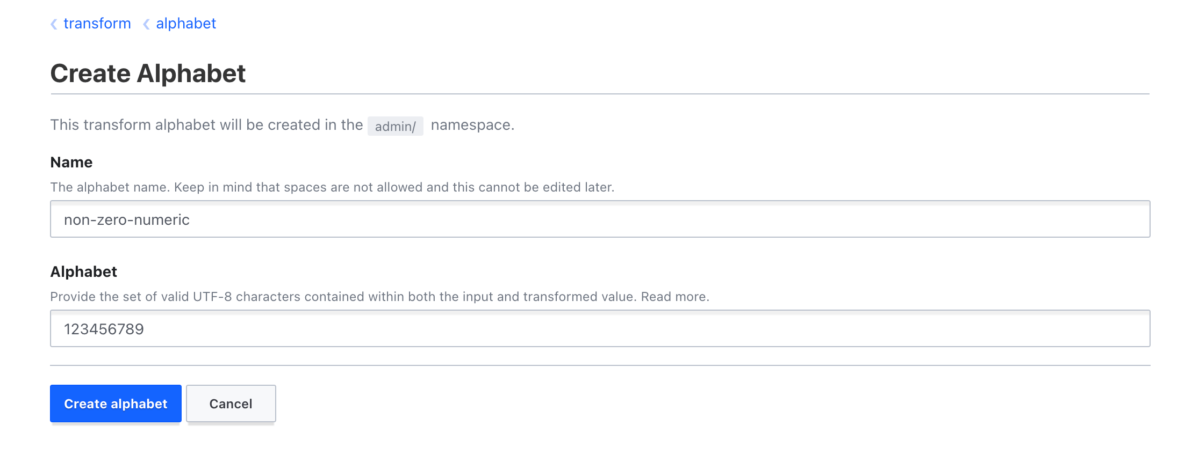Go to the transform breadcrumb link
Image resolution: width=1192 pixels, height=455 pixels.
point(97,24)
